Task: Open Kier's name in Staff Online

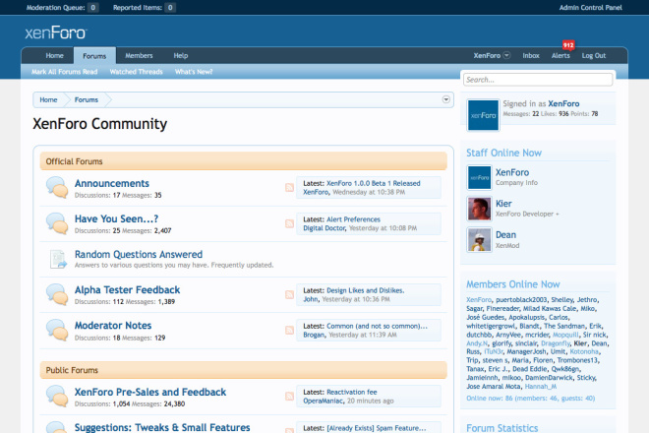Action: click(x=503, y=204)
